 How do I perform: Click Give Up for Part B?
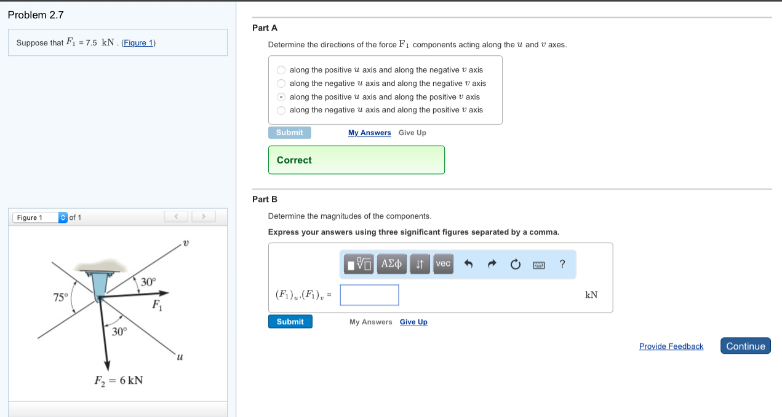413,321
